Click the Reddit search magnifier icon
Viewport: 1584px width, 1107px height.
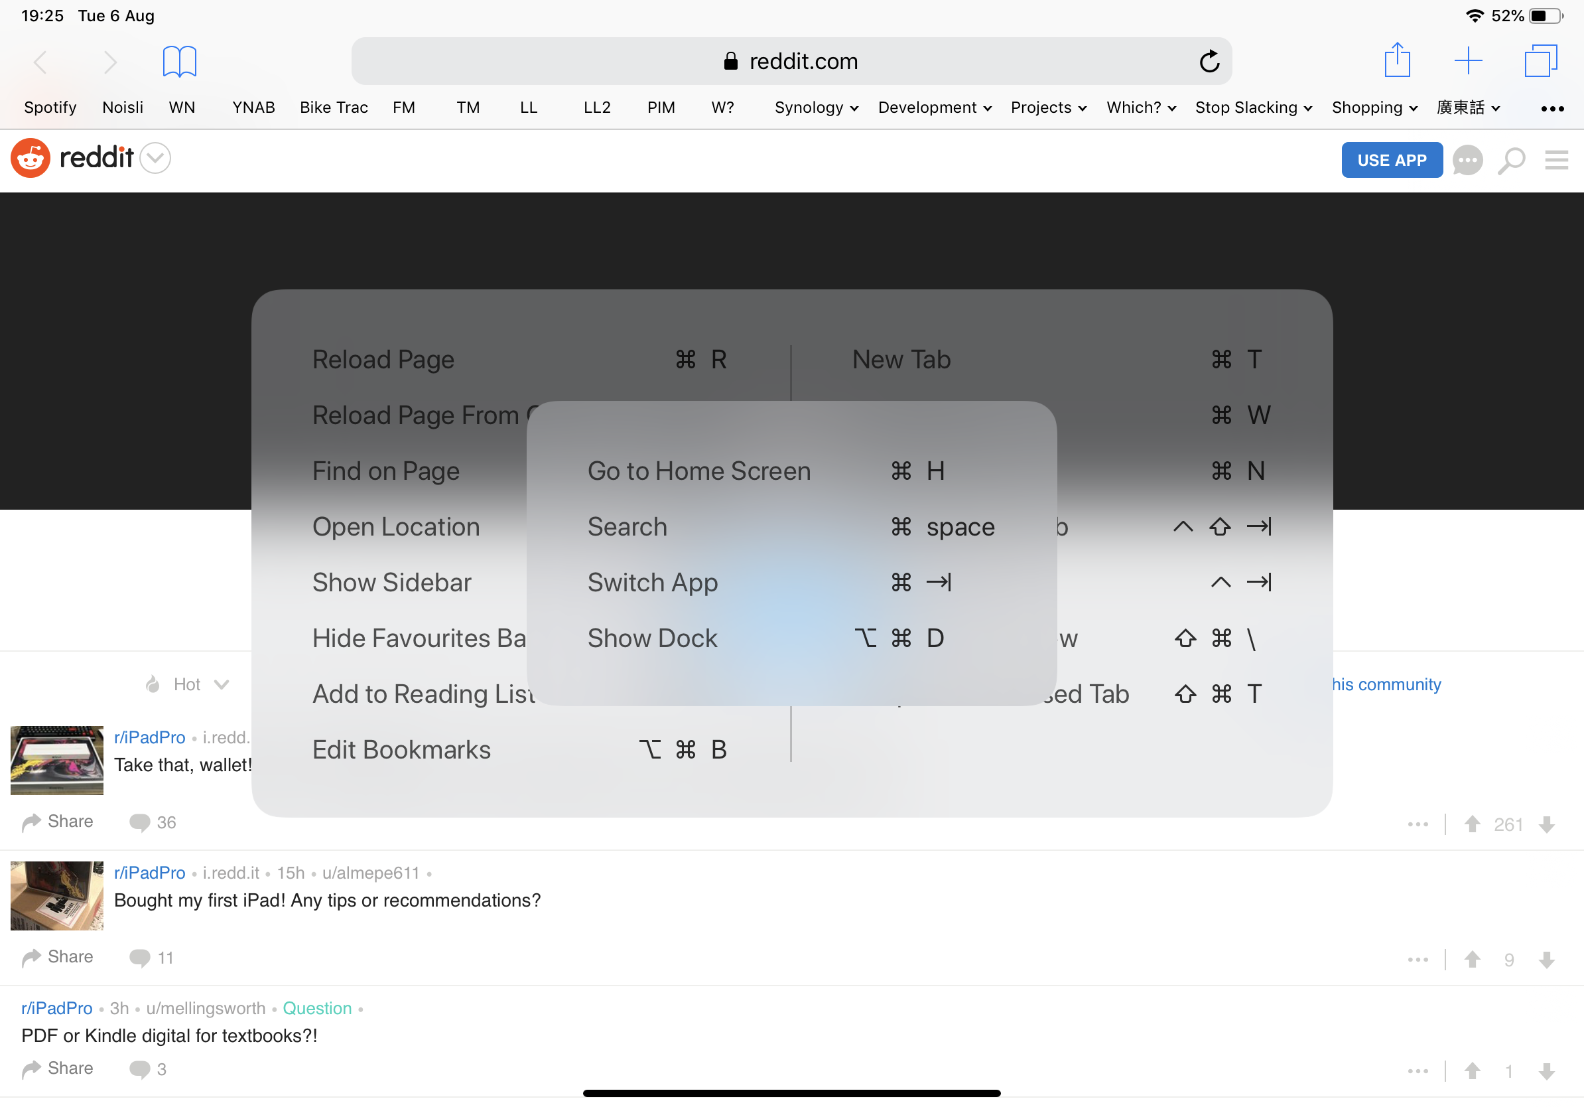tap(1511, 160)
